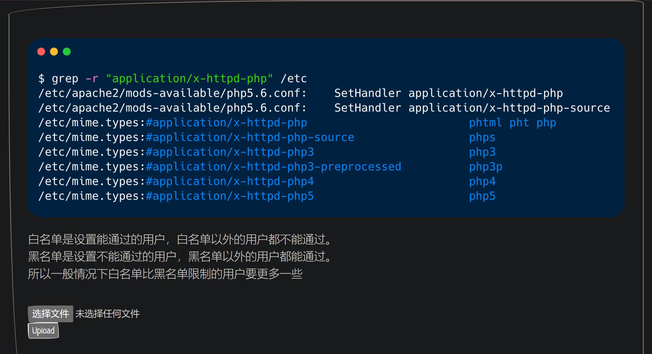
Task: Click the blue "php5" extension text
Action: [482, 196]
